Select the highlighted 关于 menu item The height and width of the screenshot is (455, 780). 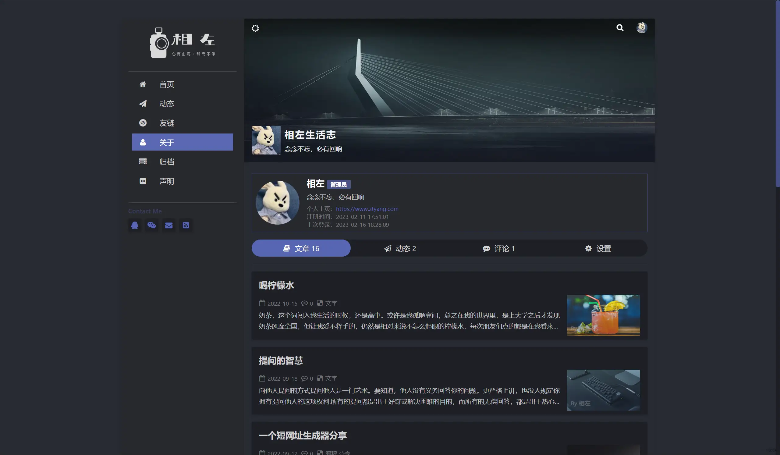click(182, 142)
